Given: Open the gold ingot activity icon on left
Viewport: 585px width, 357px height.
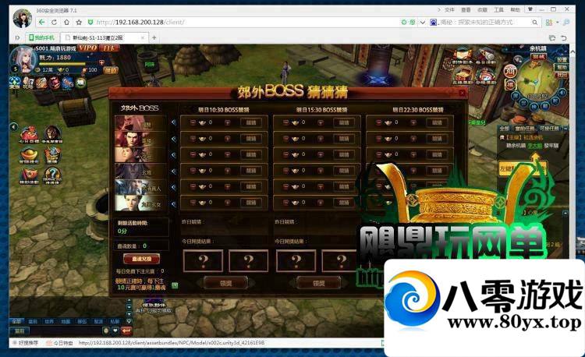Looking at the screenshot, I should (x=29, y=155).
